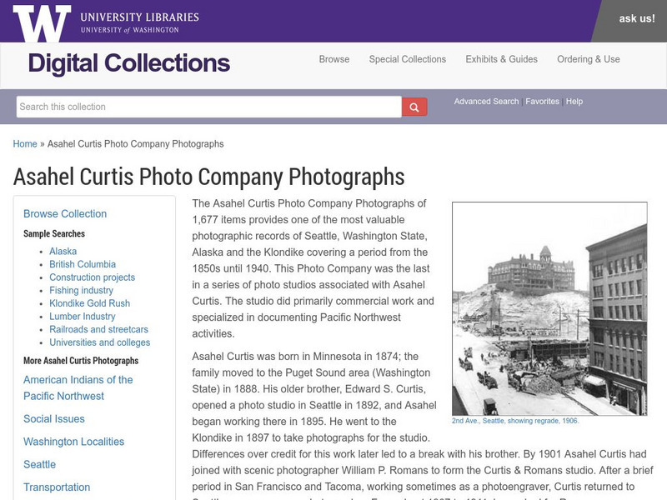Image resolution: width=667 pixels, height=500 pixels.
Task: Click the University of Washington W logo
Action: coord(42,23)
